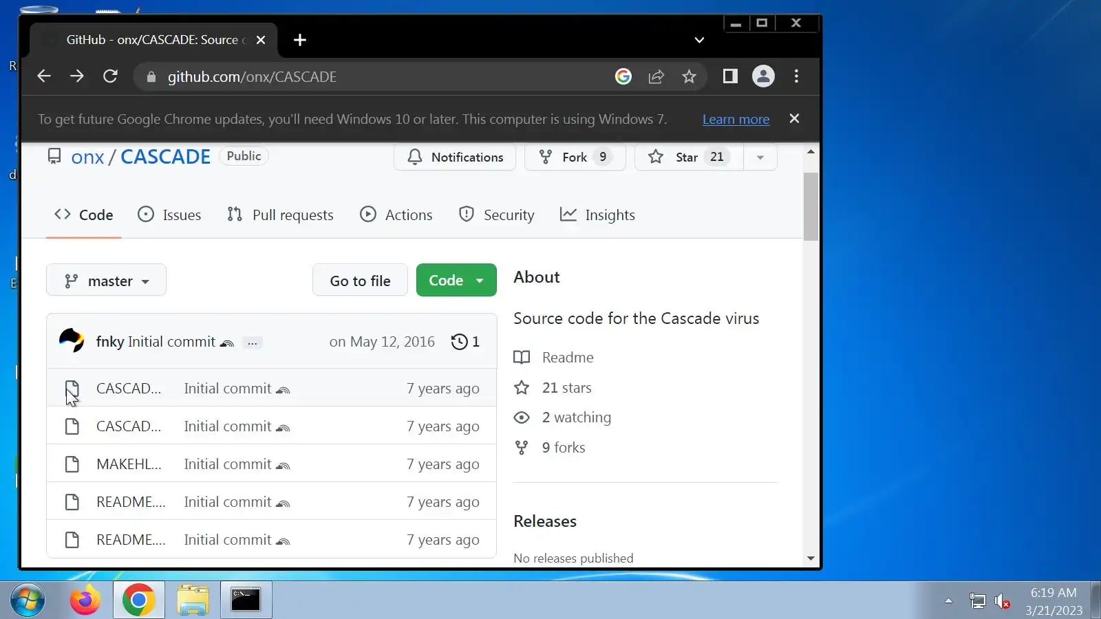View the Insights tab

[x=597, y=215]
